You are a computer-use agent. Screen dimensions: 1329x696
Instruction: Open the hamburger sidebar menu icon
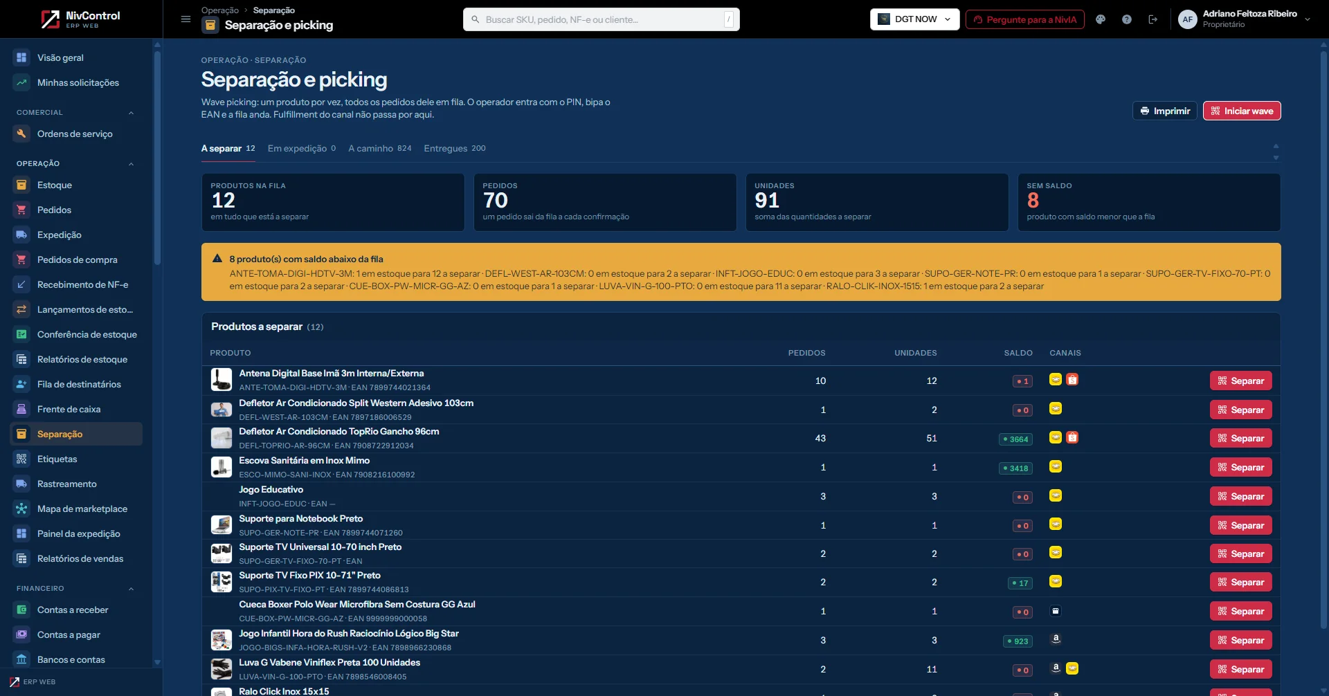point(186,19)
